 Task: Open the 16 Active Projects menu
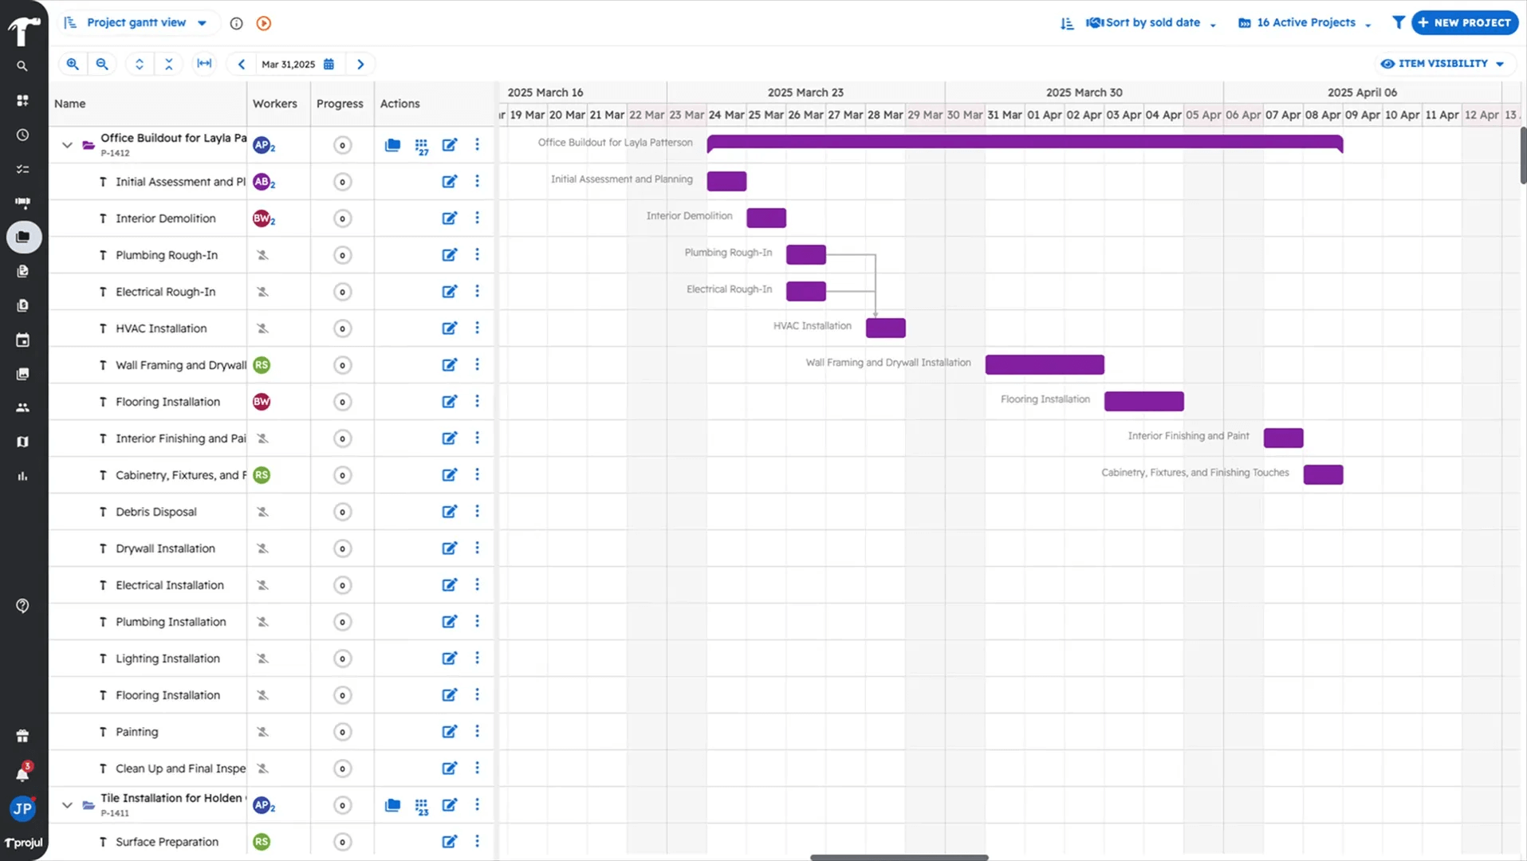coord(1305,23)
